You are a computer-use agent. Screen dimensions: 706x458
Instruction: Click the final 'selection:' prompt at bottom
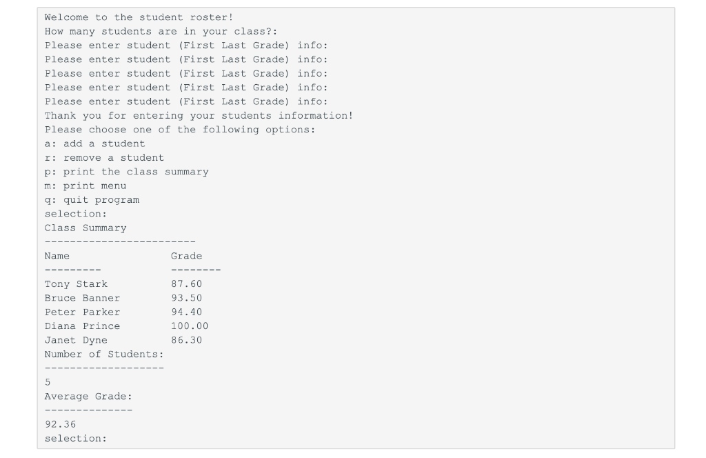click(76, 439)
